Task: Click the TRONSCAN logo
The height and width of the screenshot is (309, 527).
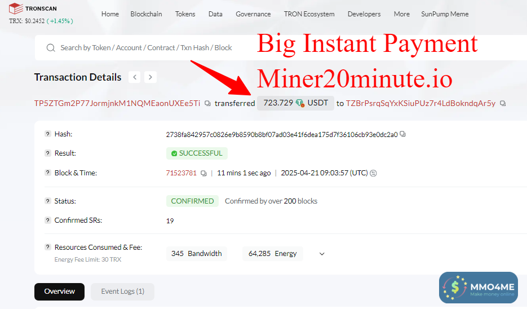Action: [x=33, y=8]
